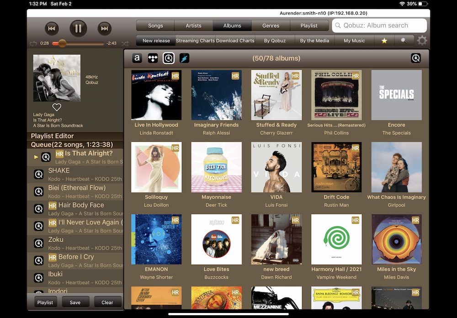Click the magnifier search tab

pyautogui.click(x=404, y=41)
